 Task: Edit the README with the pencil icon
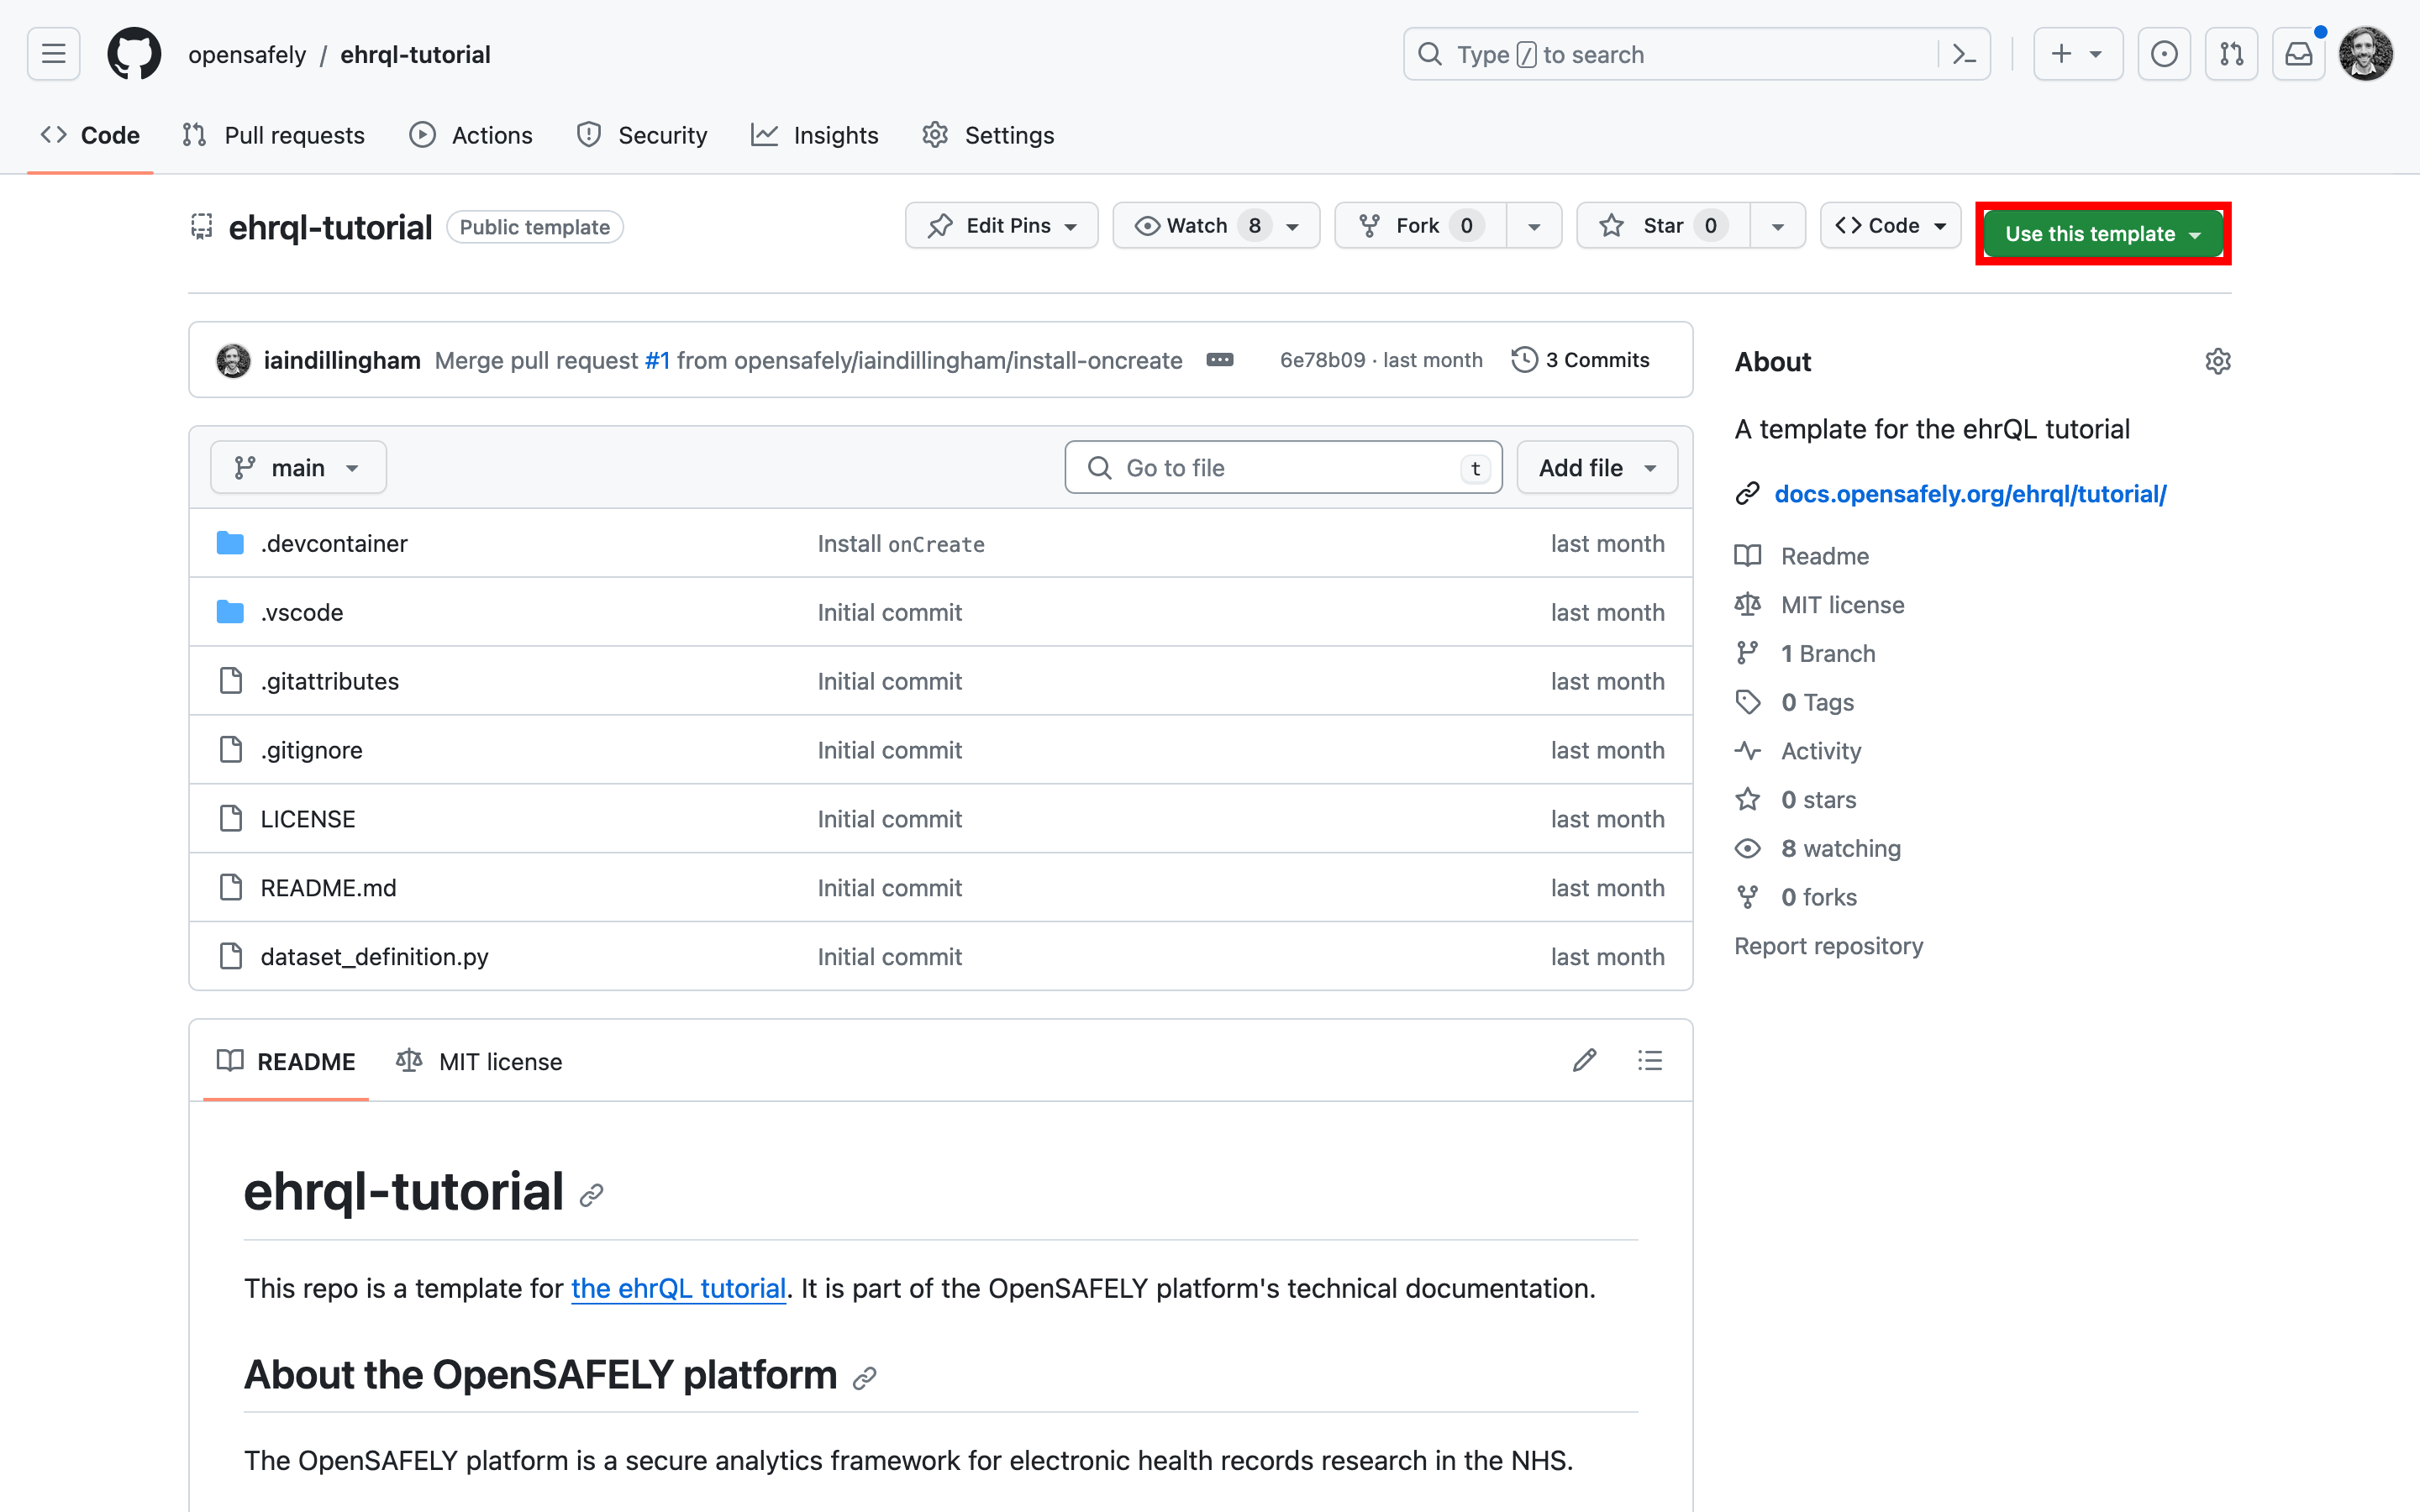pyautogui.click(x=1584, y=1060)
